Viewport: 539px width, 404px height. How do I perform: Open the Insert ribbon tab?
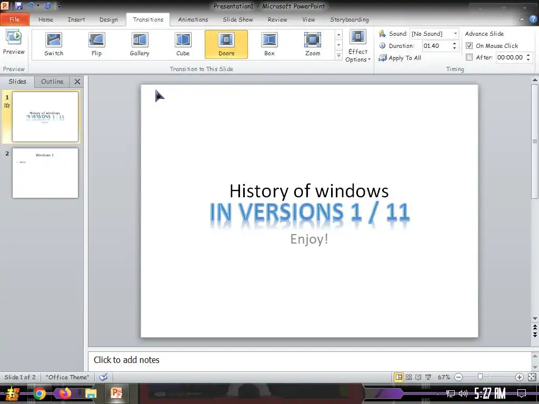(76, 19)
